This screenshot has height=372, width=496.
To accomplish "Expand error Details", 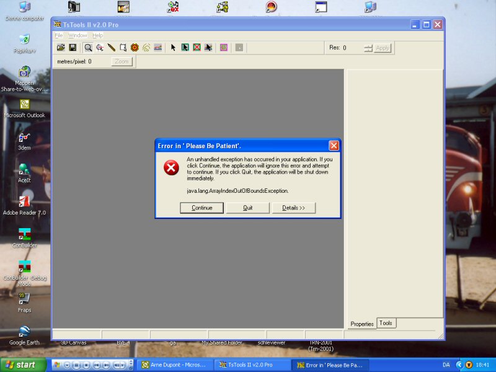I will click(x=293, y=208).
